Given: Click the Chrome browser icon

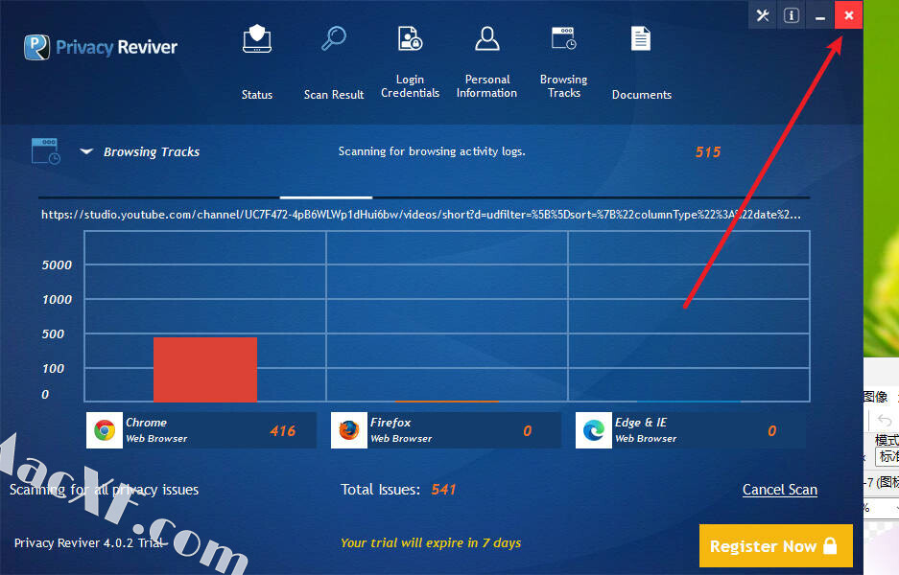Looking at the screenshot, I should [x=105, y=430].
